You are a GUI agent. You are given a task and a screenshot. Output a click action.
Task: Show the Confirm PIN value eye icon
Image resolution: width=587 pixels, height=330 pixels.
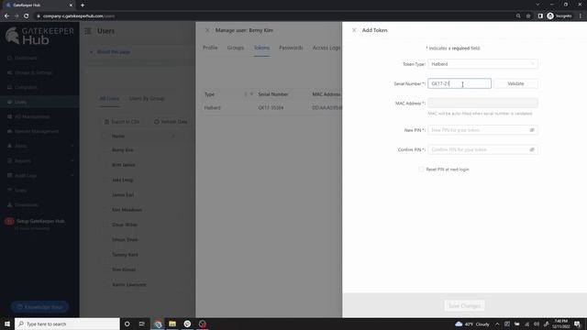pos(532,149)
